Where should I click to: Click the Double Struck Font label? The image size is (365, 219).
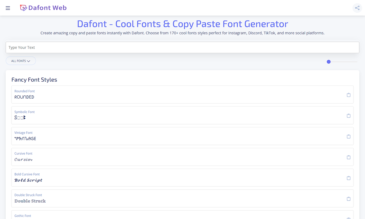[28, 195]
